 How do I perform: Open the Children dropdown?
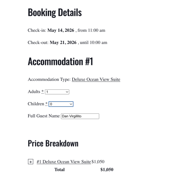click(x=61, y=104)
